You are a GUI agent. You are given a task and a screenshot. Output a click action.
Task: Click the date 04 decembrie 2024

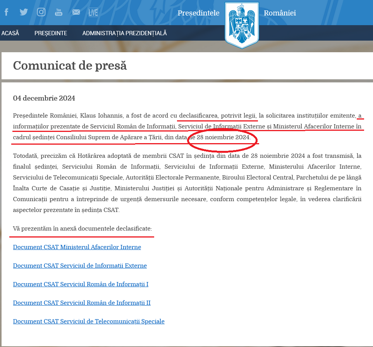click(x=44, y=98)
